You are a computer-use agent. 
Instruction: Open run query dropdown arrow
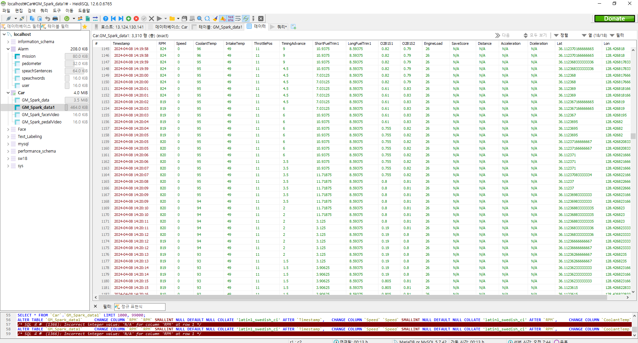coord(165,19)
